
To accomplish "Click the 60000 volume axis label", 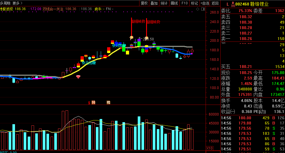I will pos(214,114).
